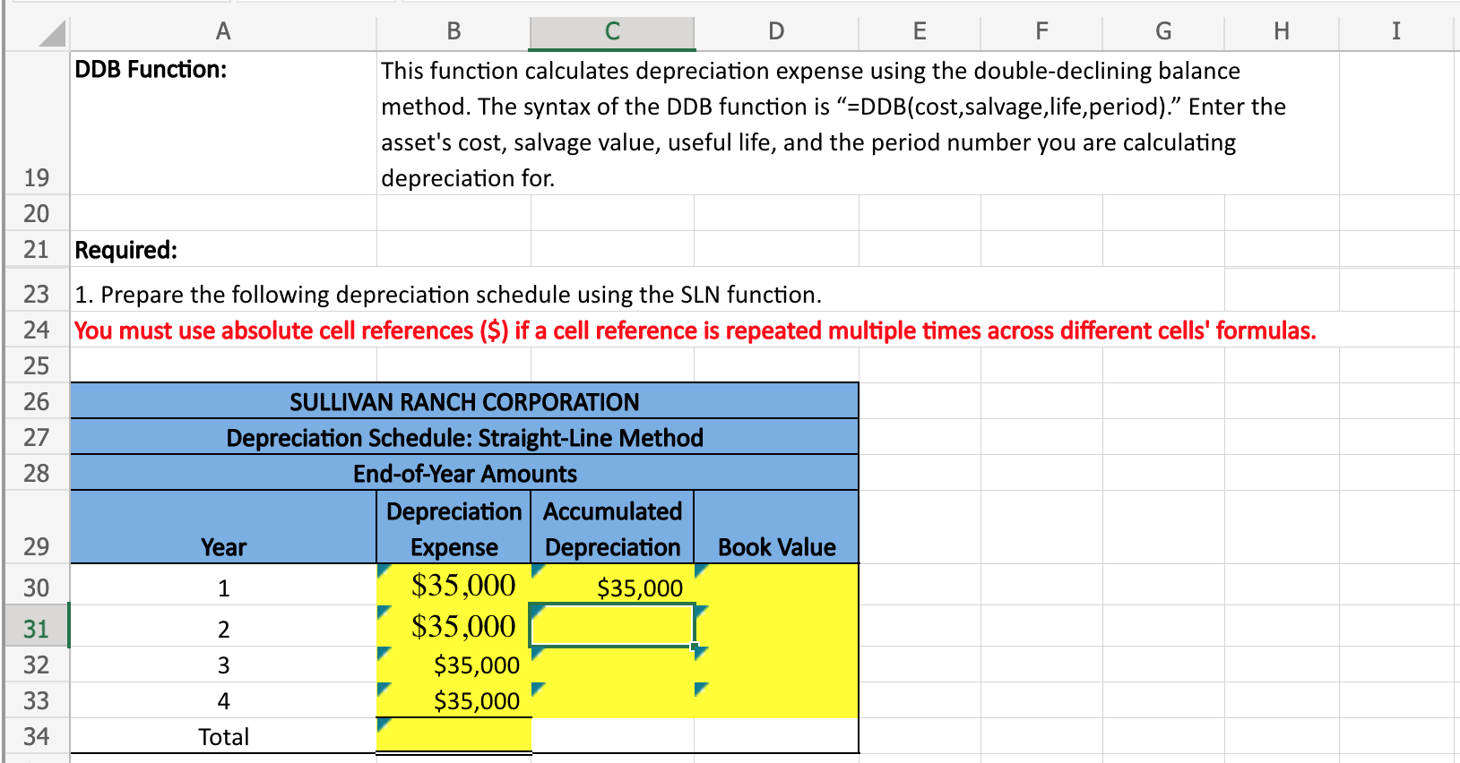Click the 'Total' label cell

tap(223, 736)
